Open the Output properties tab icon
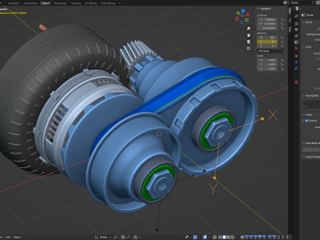The height and width of the screenshot is (240, 320). 296,30
